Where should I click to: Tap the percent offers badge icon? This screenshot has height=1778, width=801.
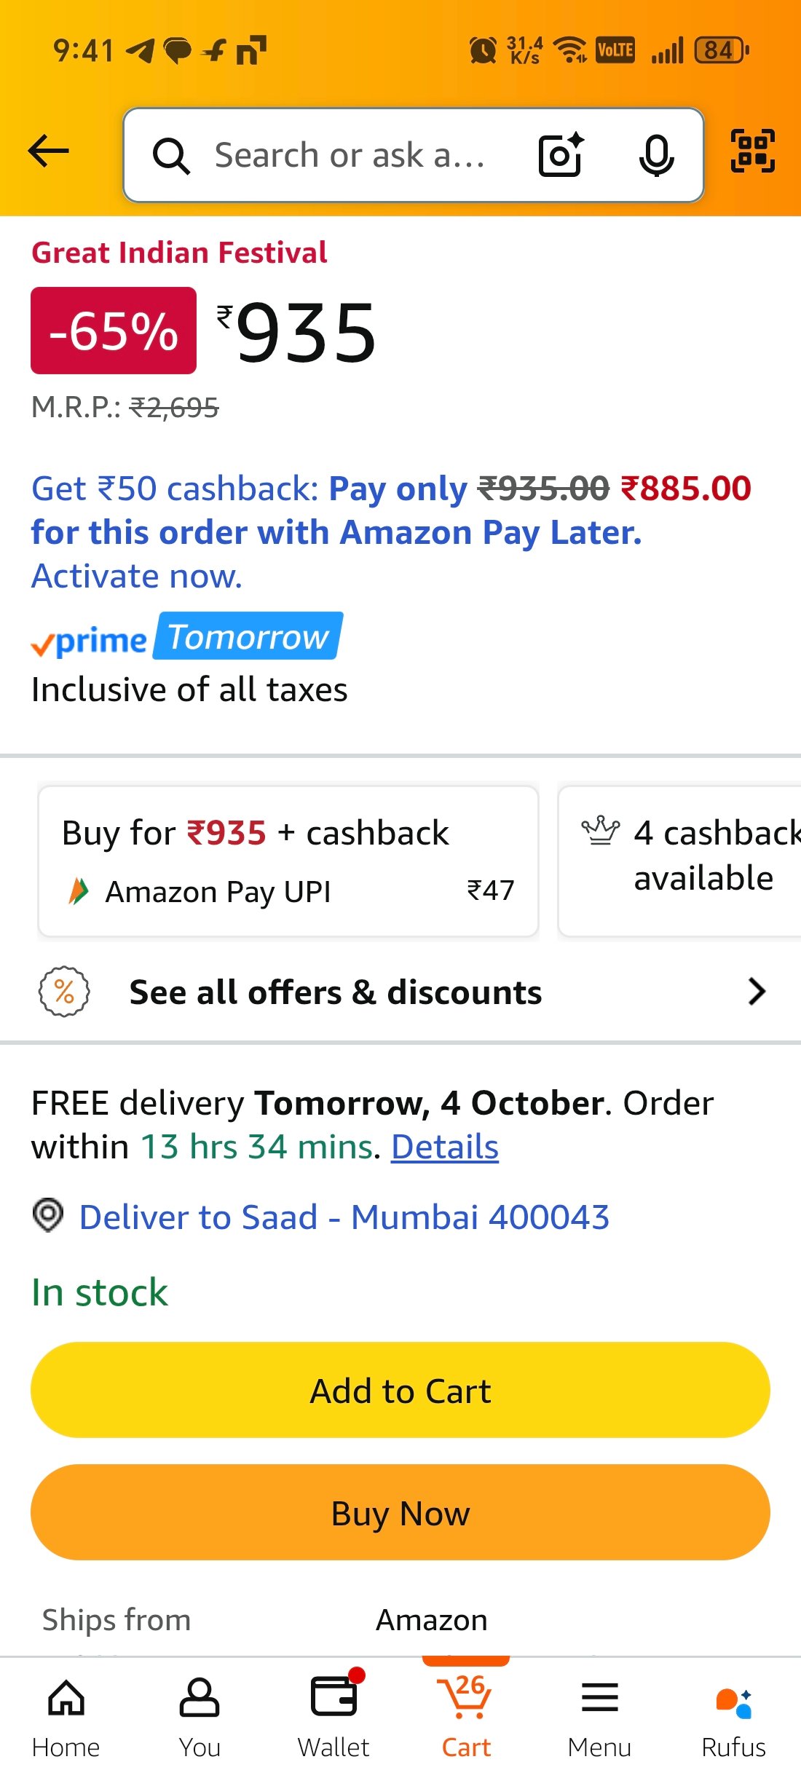click(64, 992)
